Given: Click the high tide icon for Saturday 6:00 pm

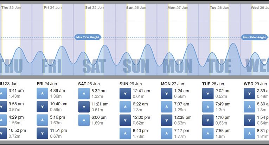Looking at the screenshot, I should click(x=84, y=120).
